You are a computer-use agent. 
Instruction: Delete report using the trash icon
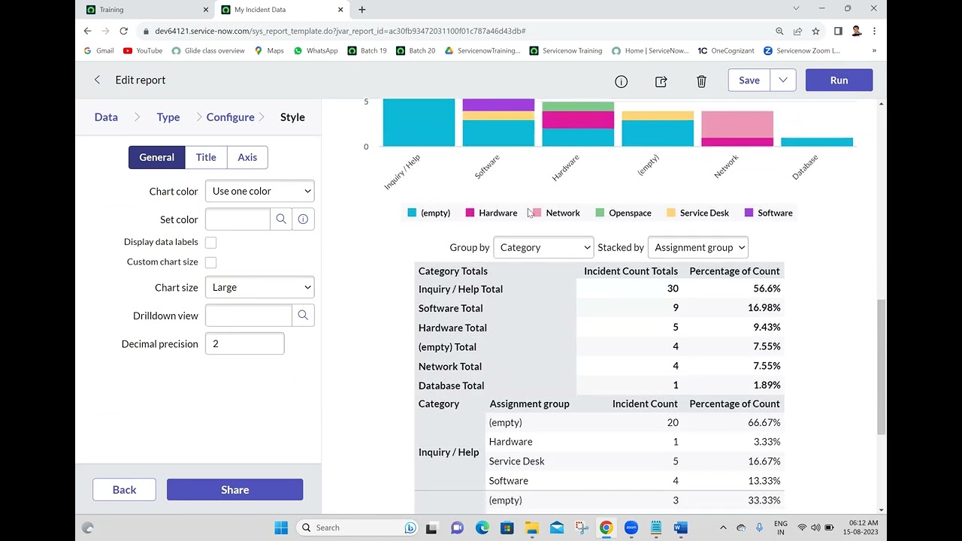pos(701,81)
